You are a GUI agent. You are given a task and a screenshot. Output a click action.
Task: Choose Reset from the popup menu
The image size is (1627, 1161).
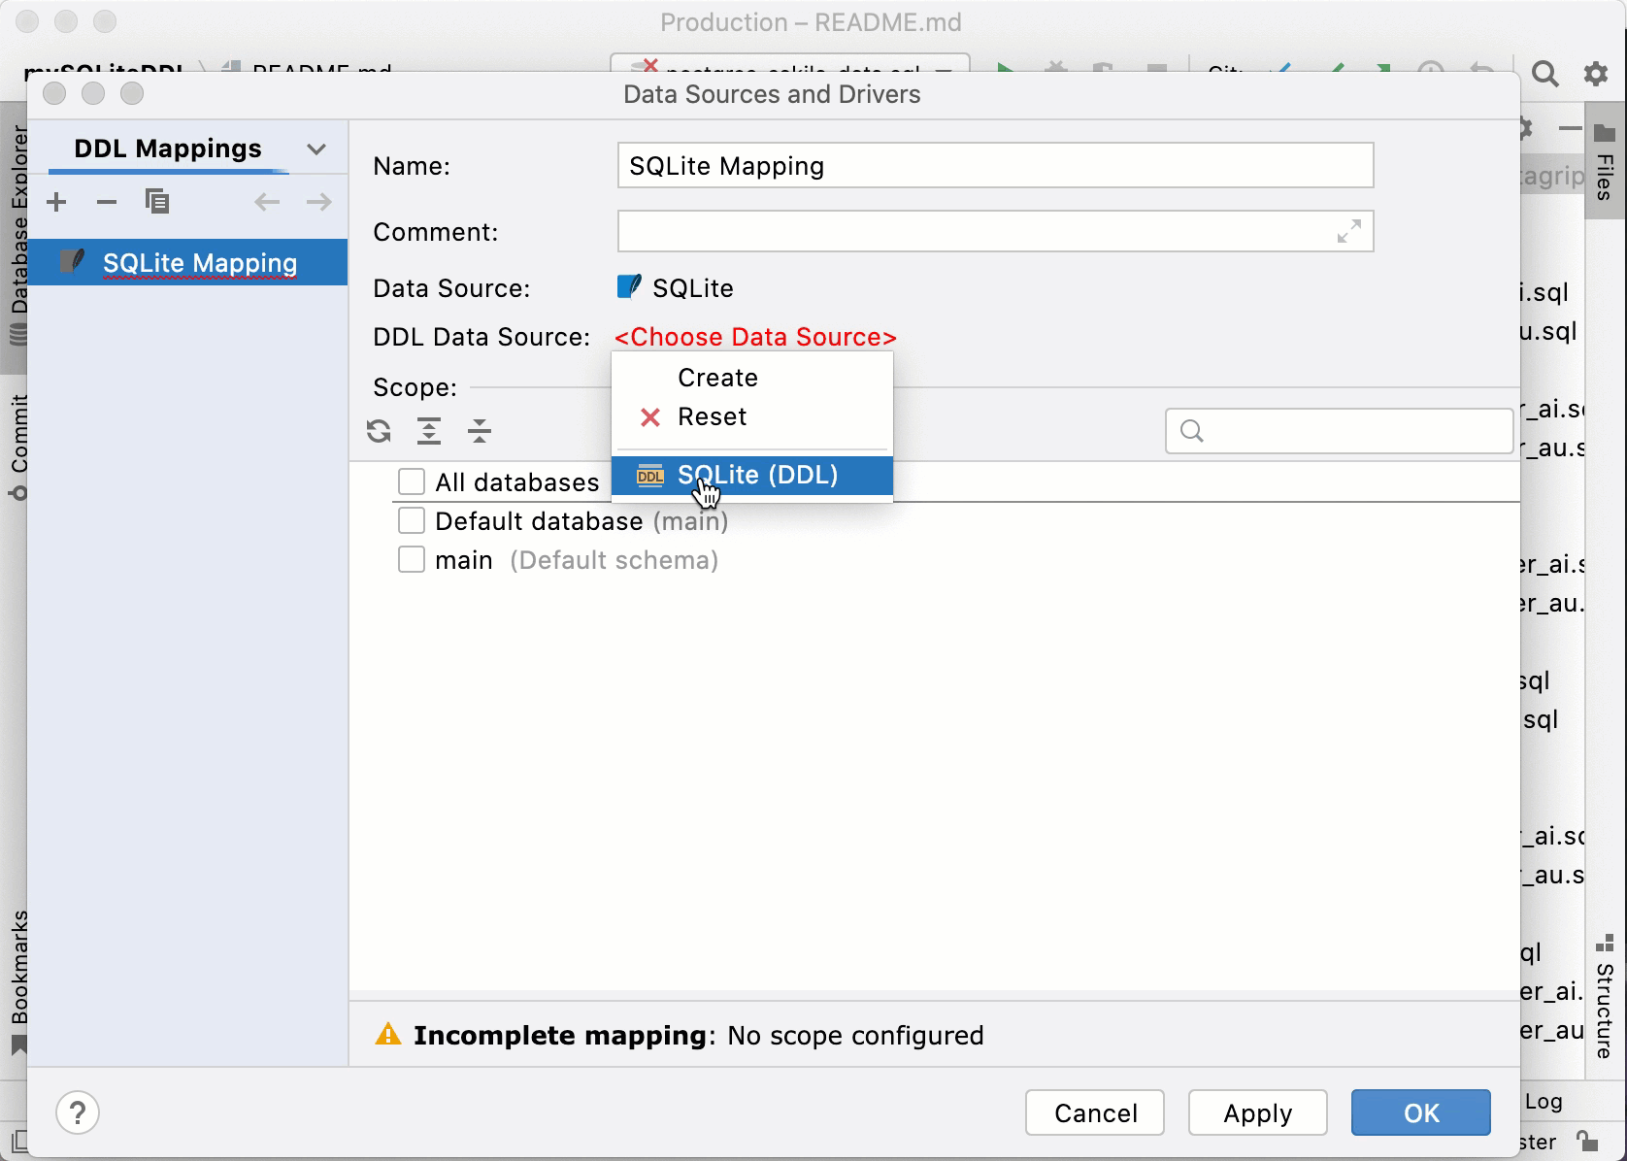tap(752, 416)
